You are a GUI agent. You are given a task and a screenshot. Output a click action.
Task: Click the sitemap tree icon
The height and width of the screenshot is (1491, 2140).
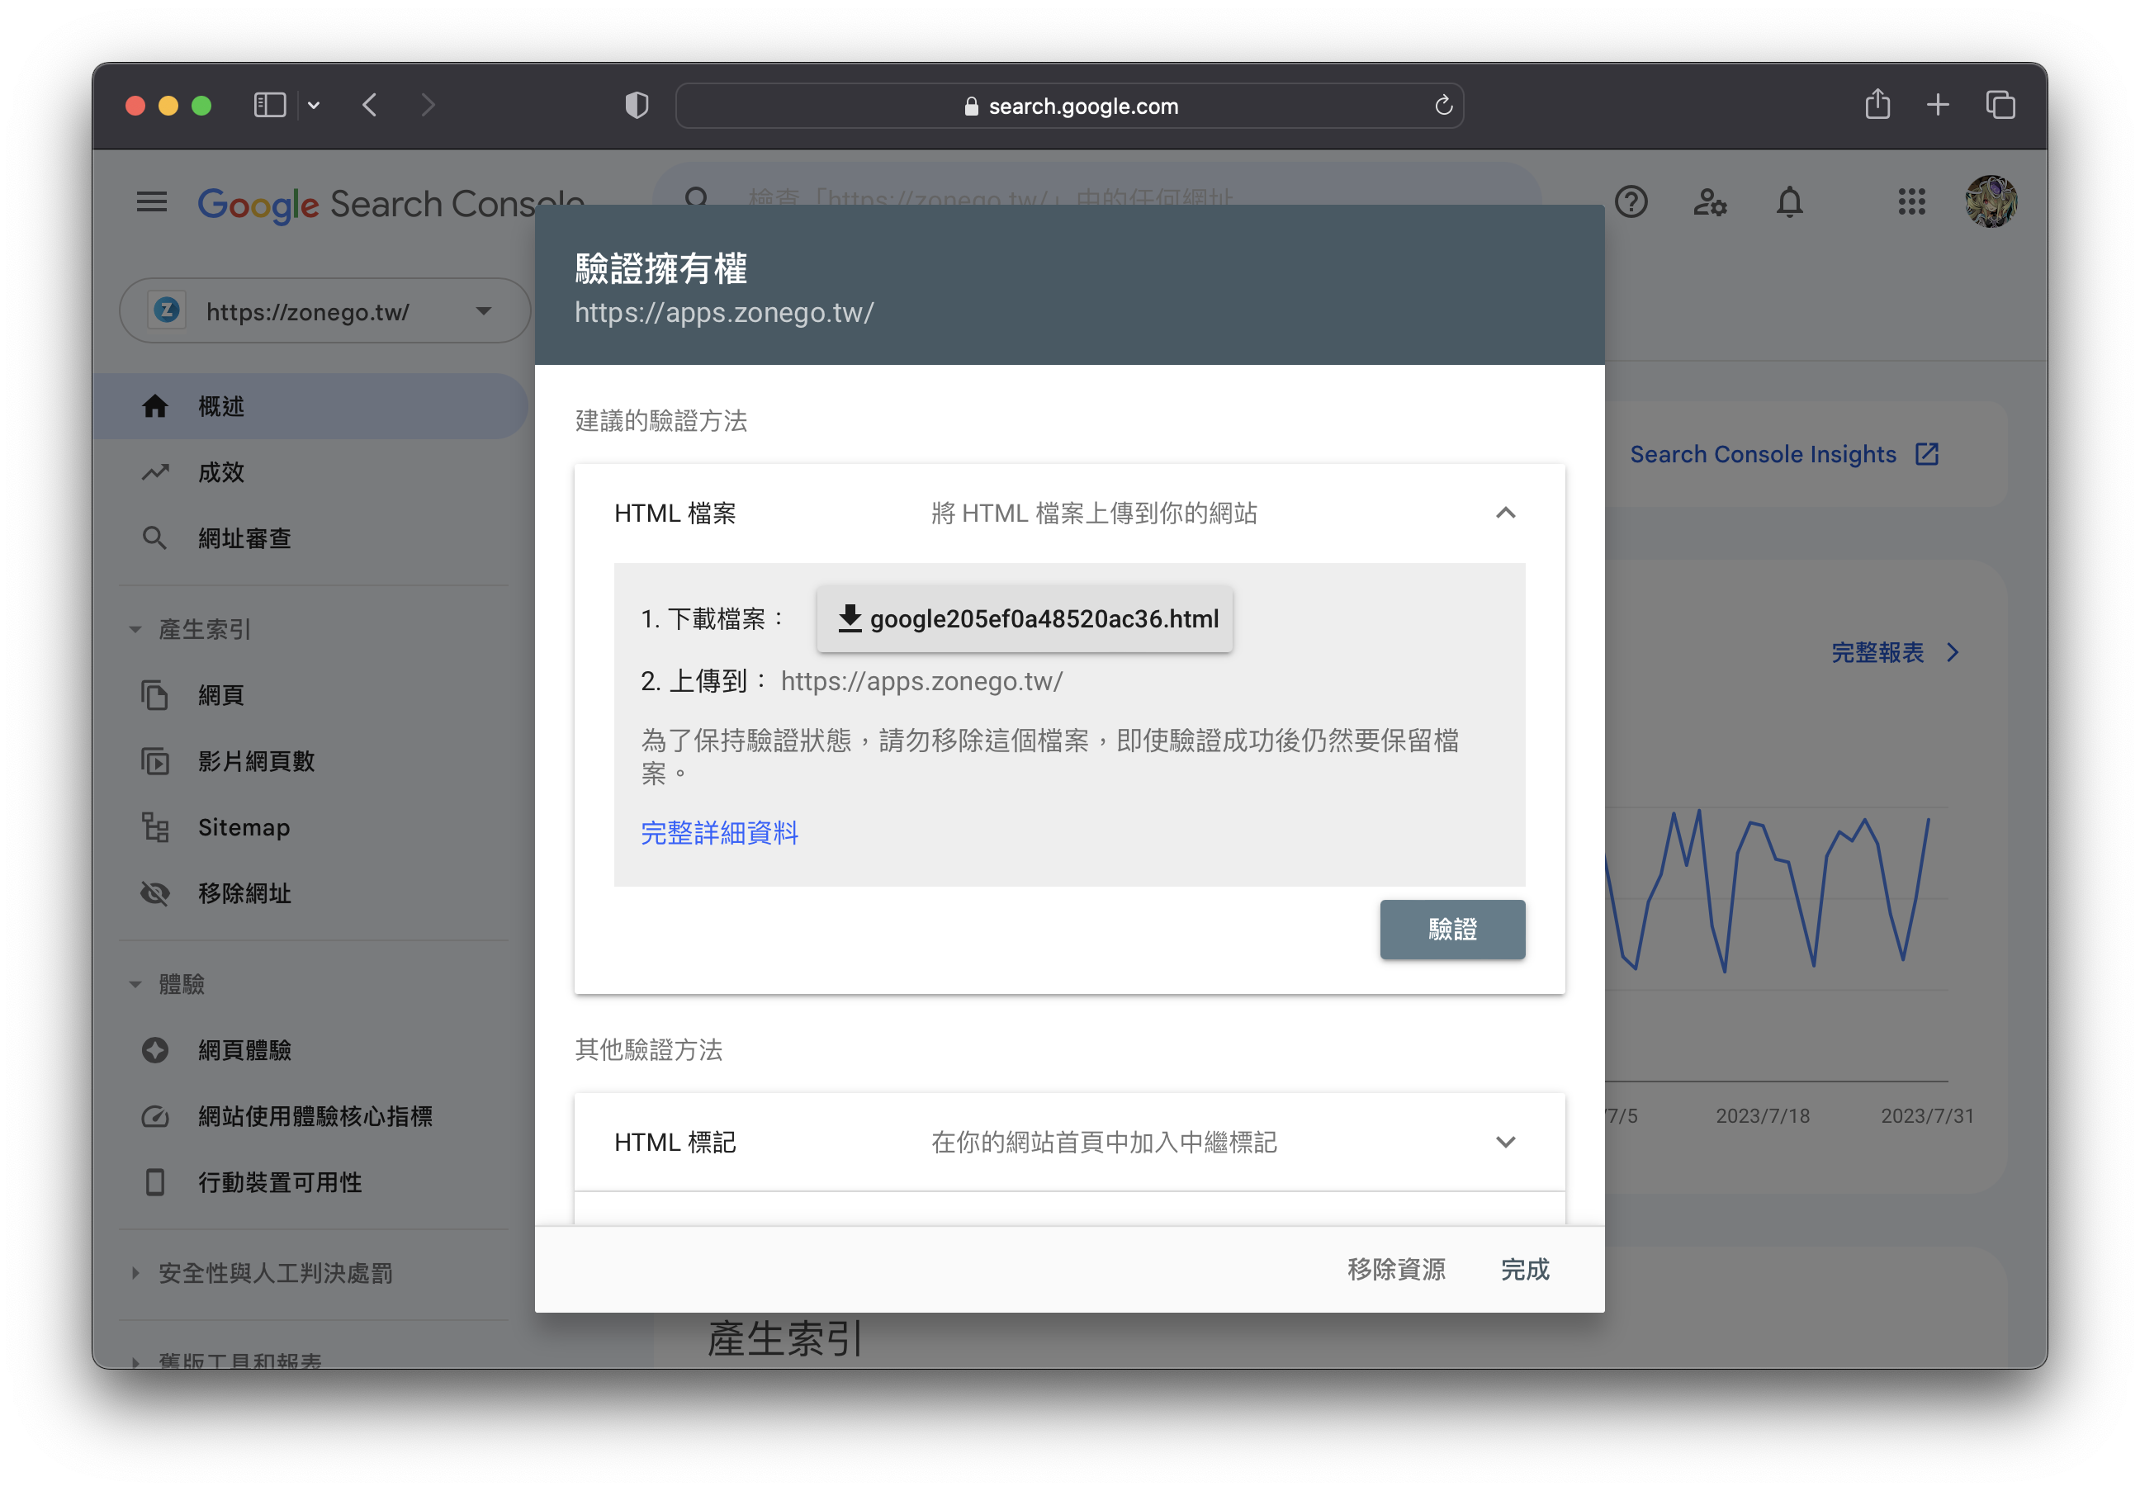(x=154, y=827)
